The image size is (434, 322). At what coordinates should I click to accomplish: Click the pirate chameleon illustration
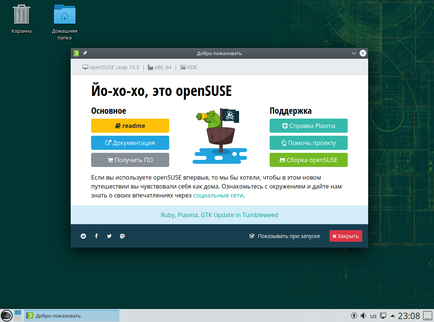click(x=220, y=136)
